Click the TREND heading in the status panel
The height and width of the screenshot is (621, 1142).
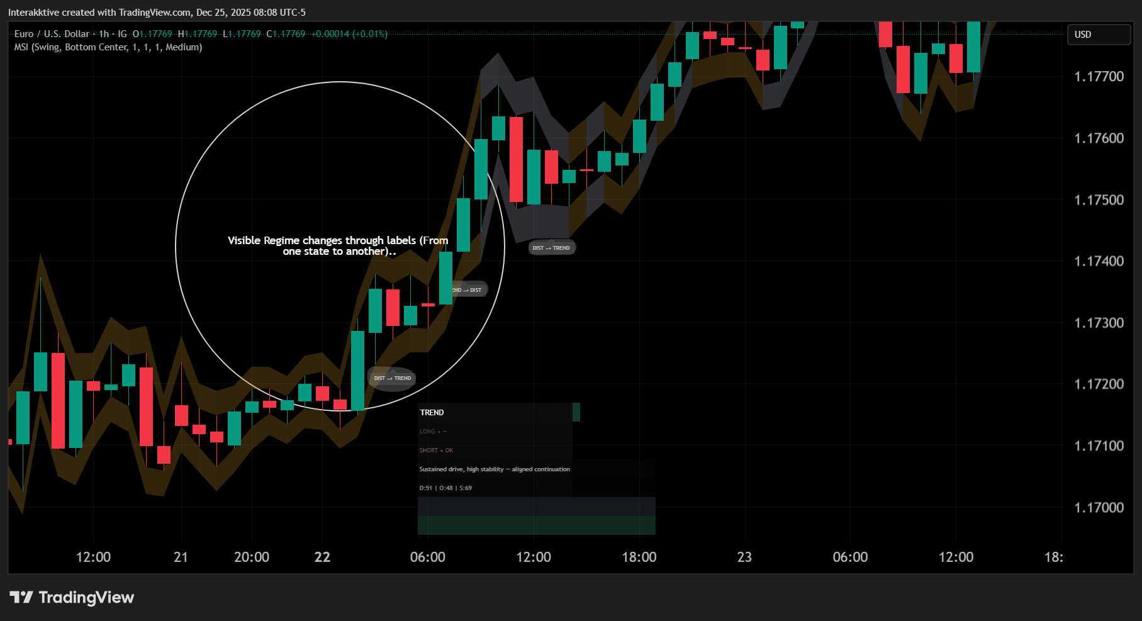pyautogui.click(x=432, y=413)
